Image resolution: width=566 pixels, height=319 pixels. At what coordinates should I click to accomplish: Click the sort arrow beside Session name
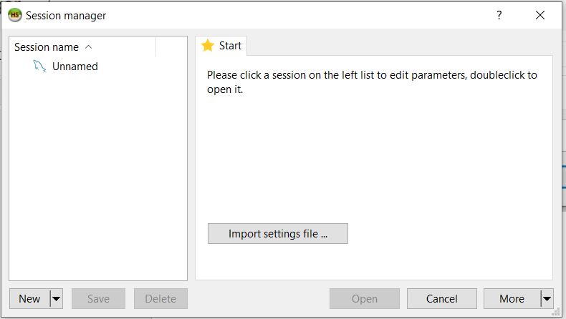pos(89,47)
